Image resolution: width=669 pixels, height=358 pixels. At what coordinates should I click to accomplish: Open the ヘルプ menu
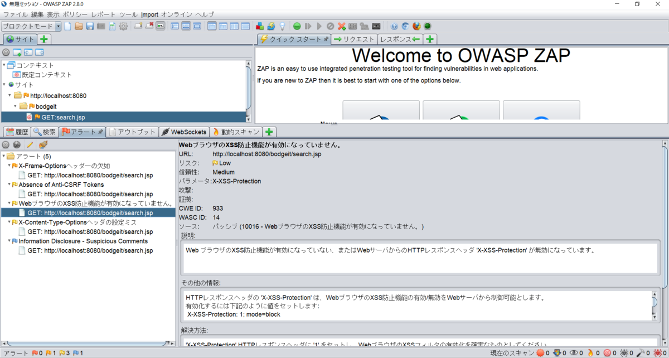tap(205, 14)
